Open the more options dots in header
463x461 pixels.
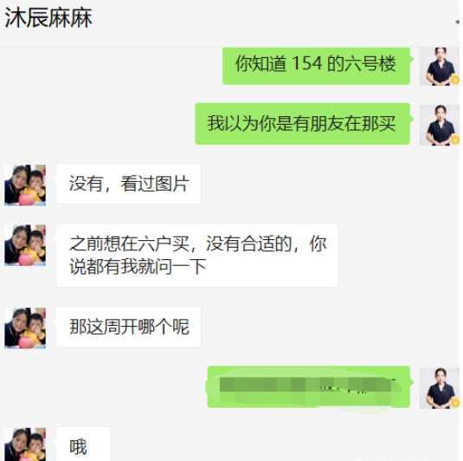[x=458, y=22]
